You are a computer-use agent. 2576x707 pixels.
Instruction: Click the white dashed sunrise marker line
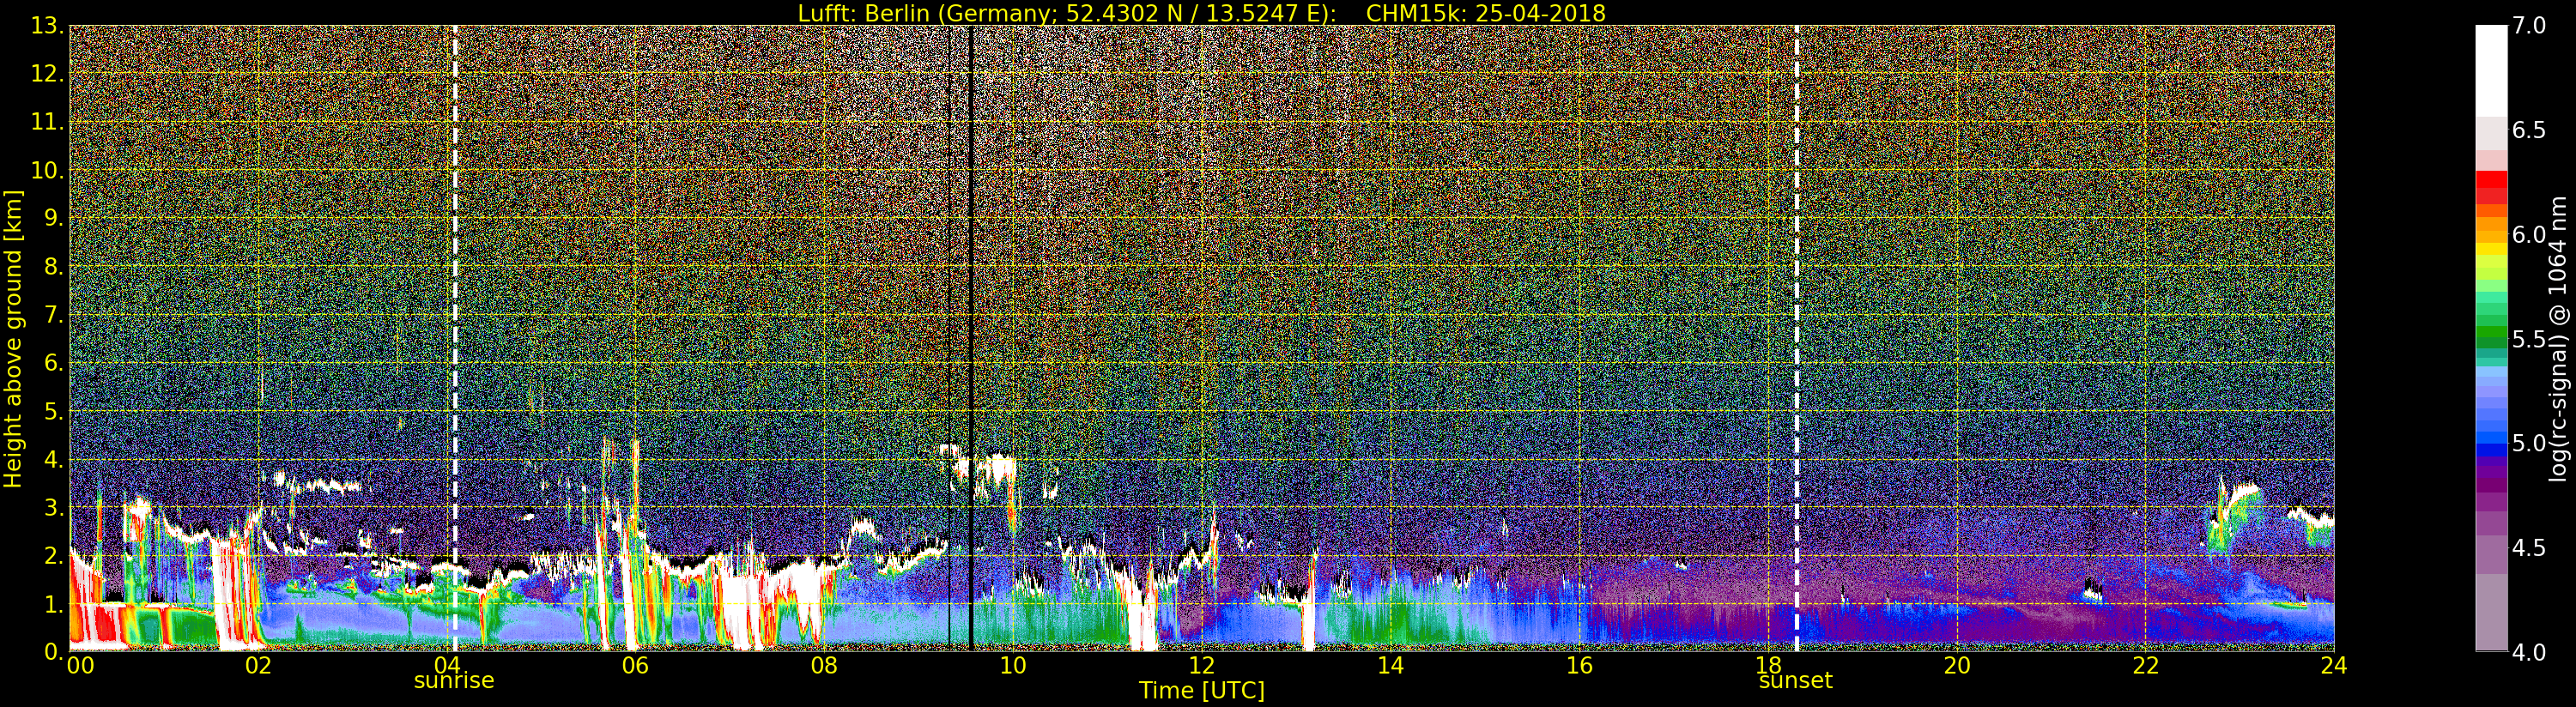455,339
